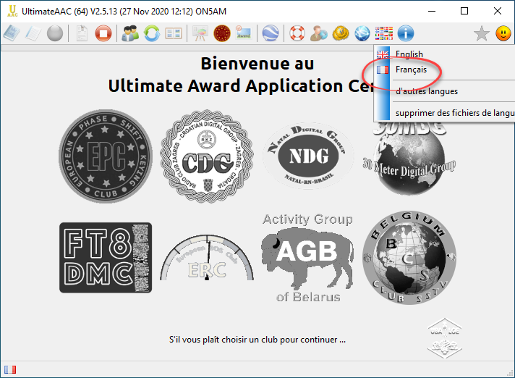Select supprimer des fichiers de langue entry
Image resolution: width=515 pixels, height=378 pixels.
444,113
